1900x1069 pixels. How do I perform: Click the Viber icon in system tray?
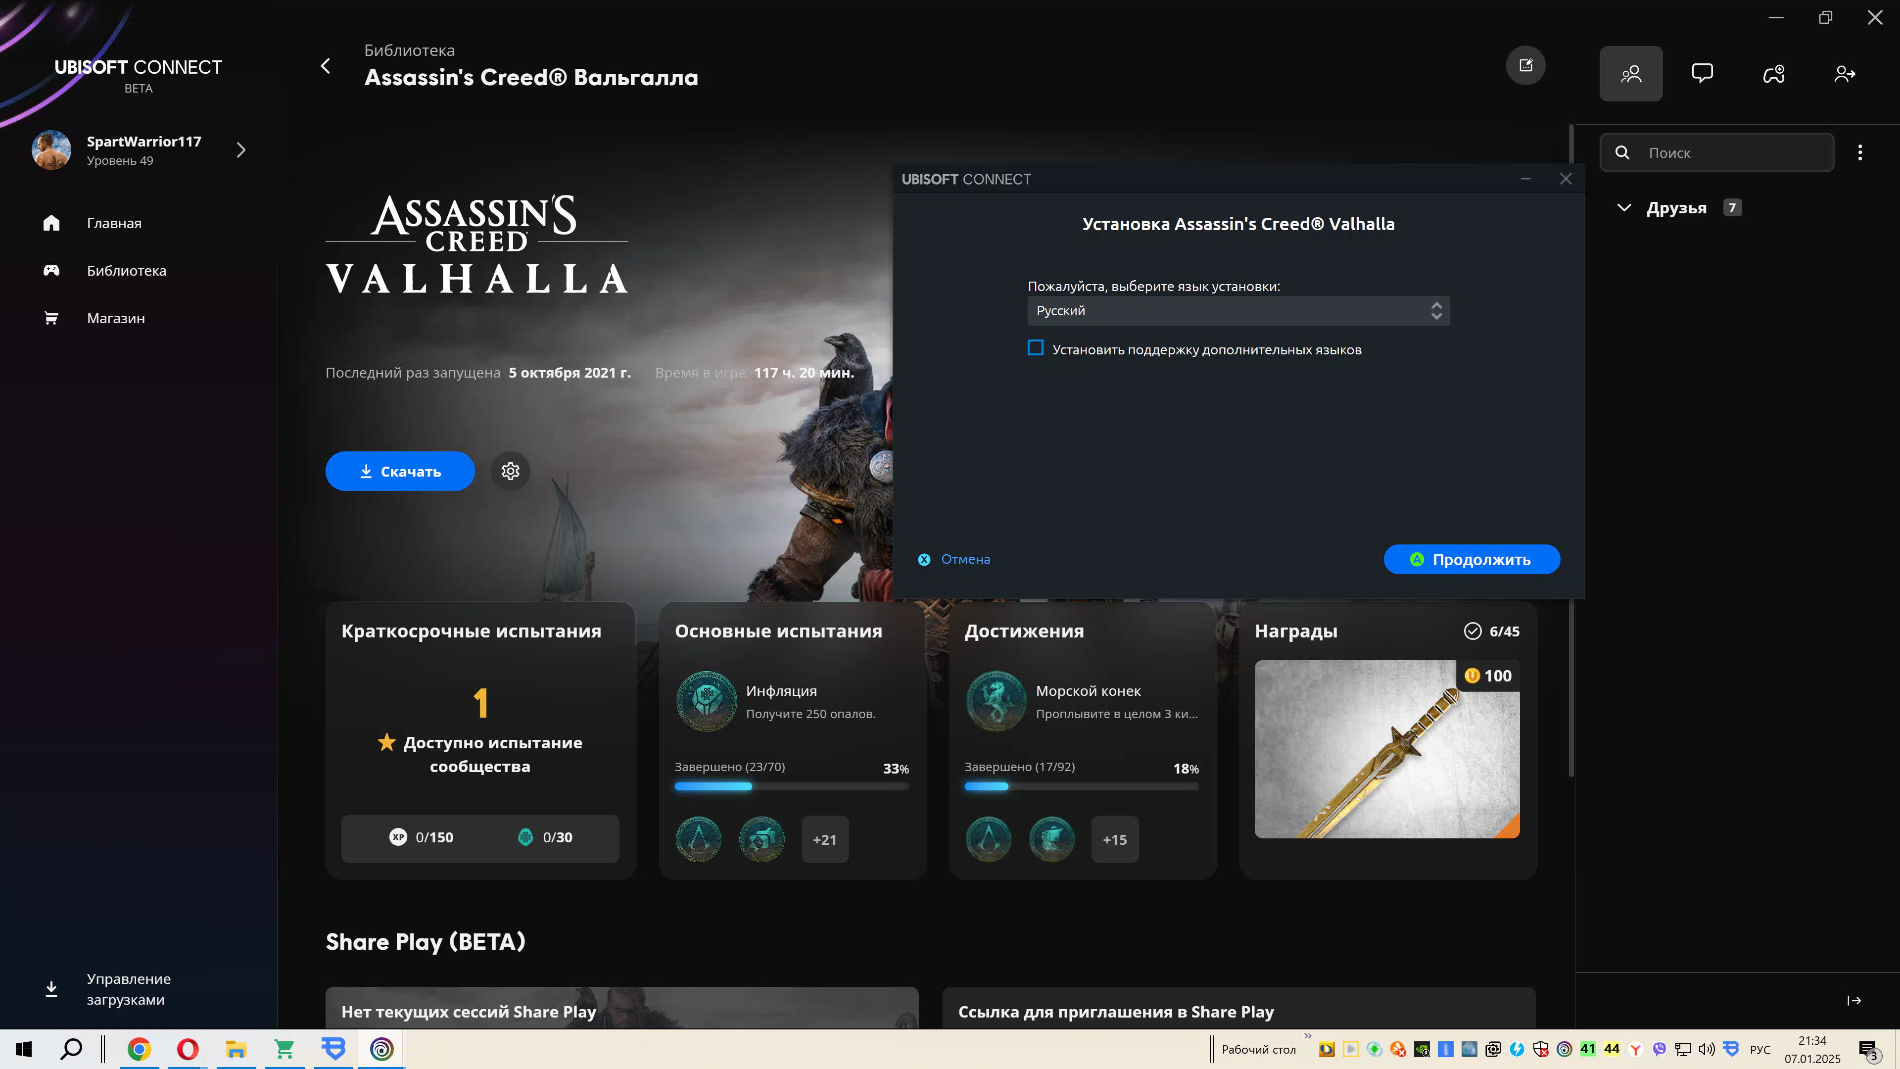pos(1660,1049)
